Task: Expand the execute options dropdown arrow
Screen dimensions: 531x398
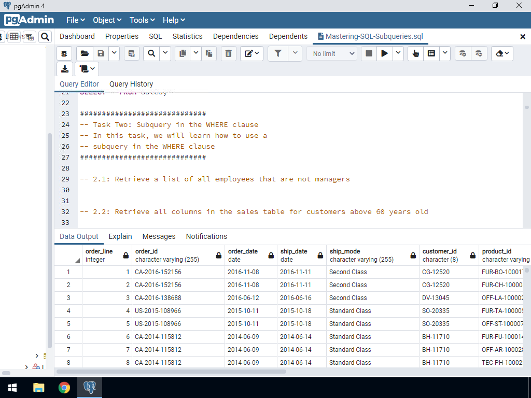Action: pos(398,53)
